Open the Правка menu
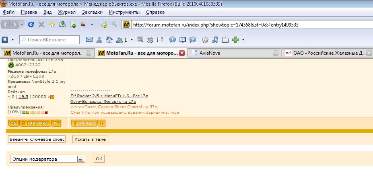Screen dimensions: 373x178 (x=29, y=12)
